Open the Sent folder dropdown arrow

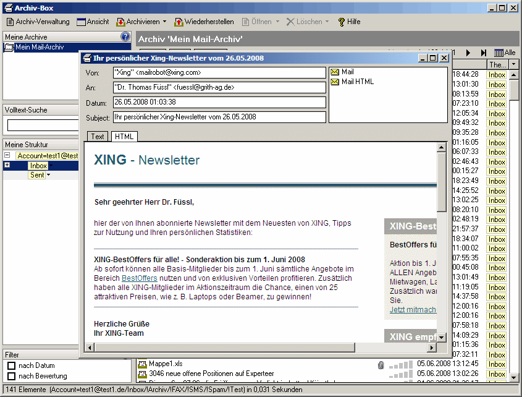tap(48, 176)
